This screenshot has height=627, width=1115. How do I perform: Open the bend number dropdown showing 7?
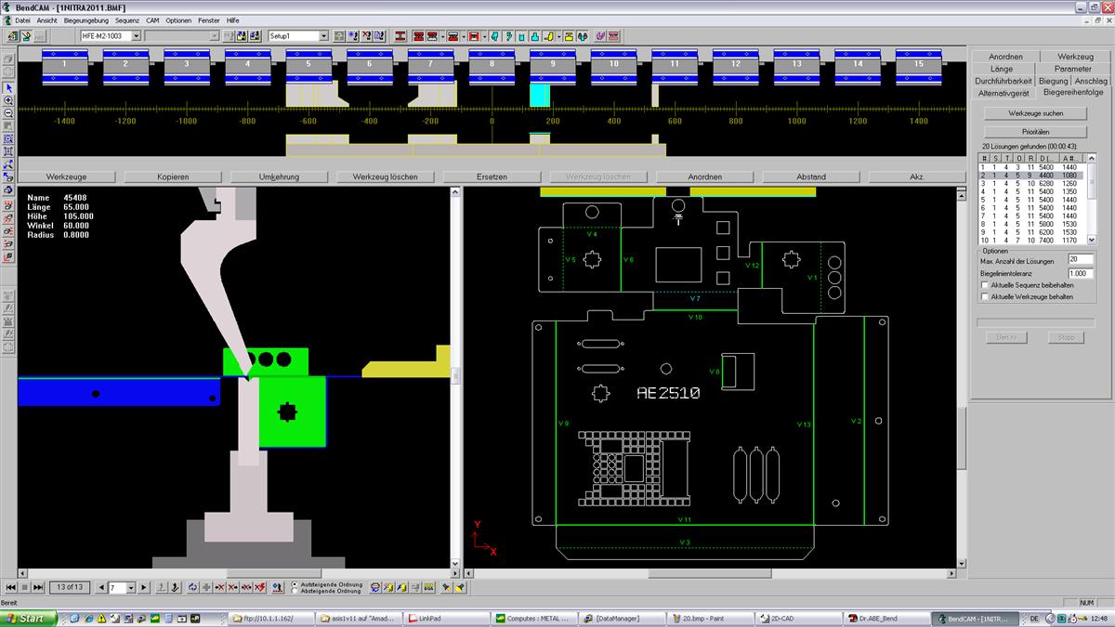(130, 588)
